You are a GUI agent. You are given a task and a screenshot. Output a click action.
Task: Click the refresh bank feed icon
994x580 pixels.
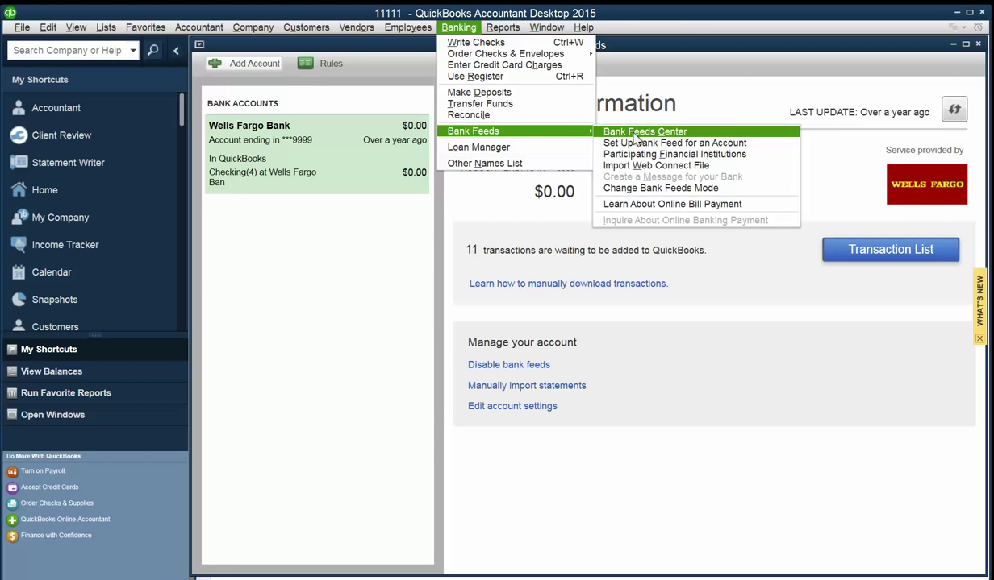click(x=954, y=110)
